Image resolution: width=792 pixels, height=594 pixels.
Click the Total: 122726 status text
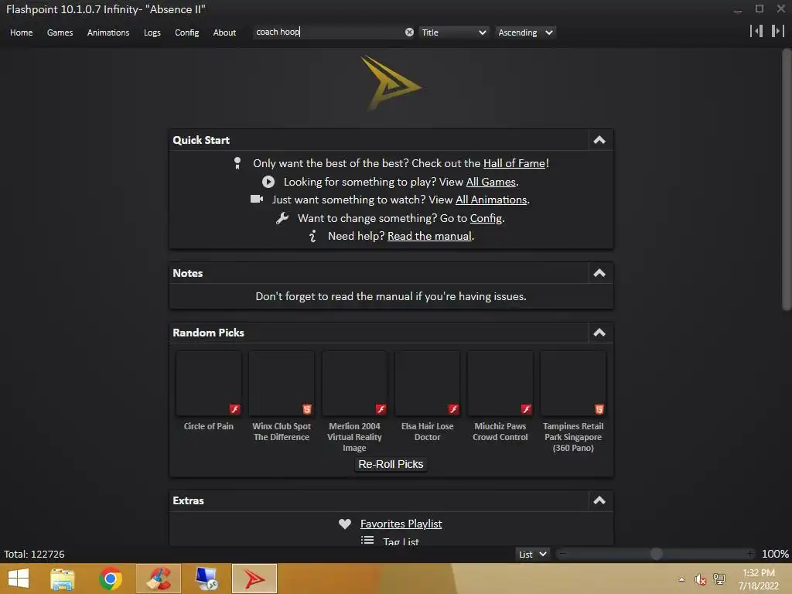tap(34, 554)
